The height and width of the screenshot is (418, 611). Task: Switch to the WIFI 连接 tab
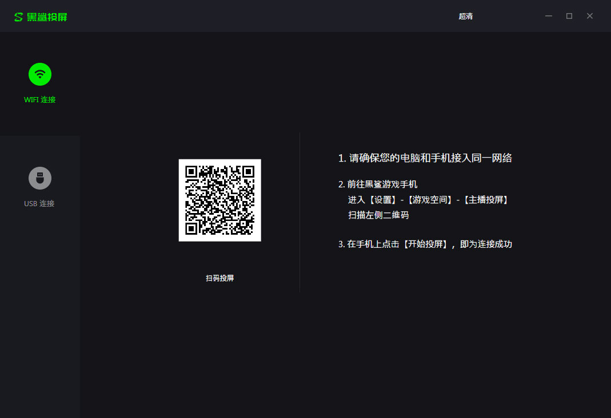pos(39,83)
